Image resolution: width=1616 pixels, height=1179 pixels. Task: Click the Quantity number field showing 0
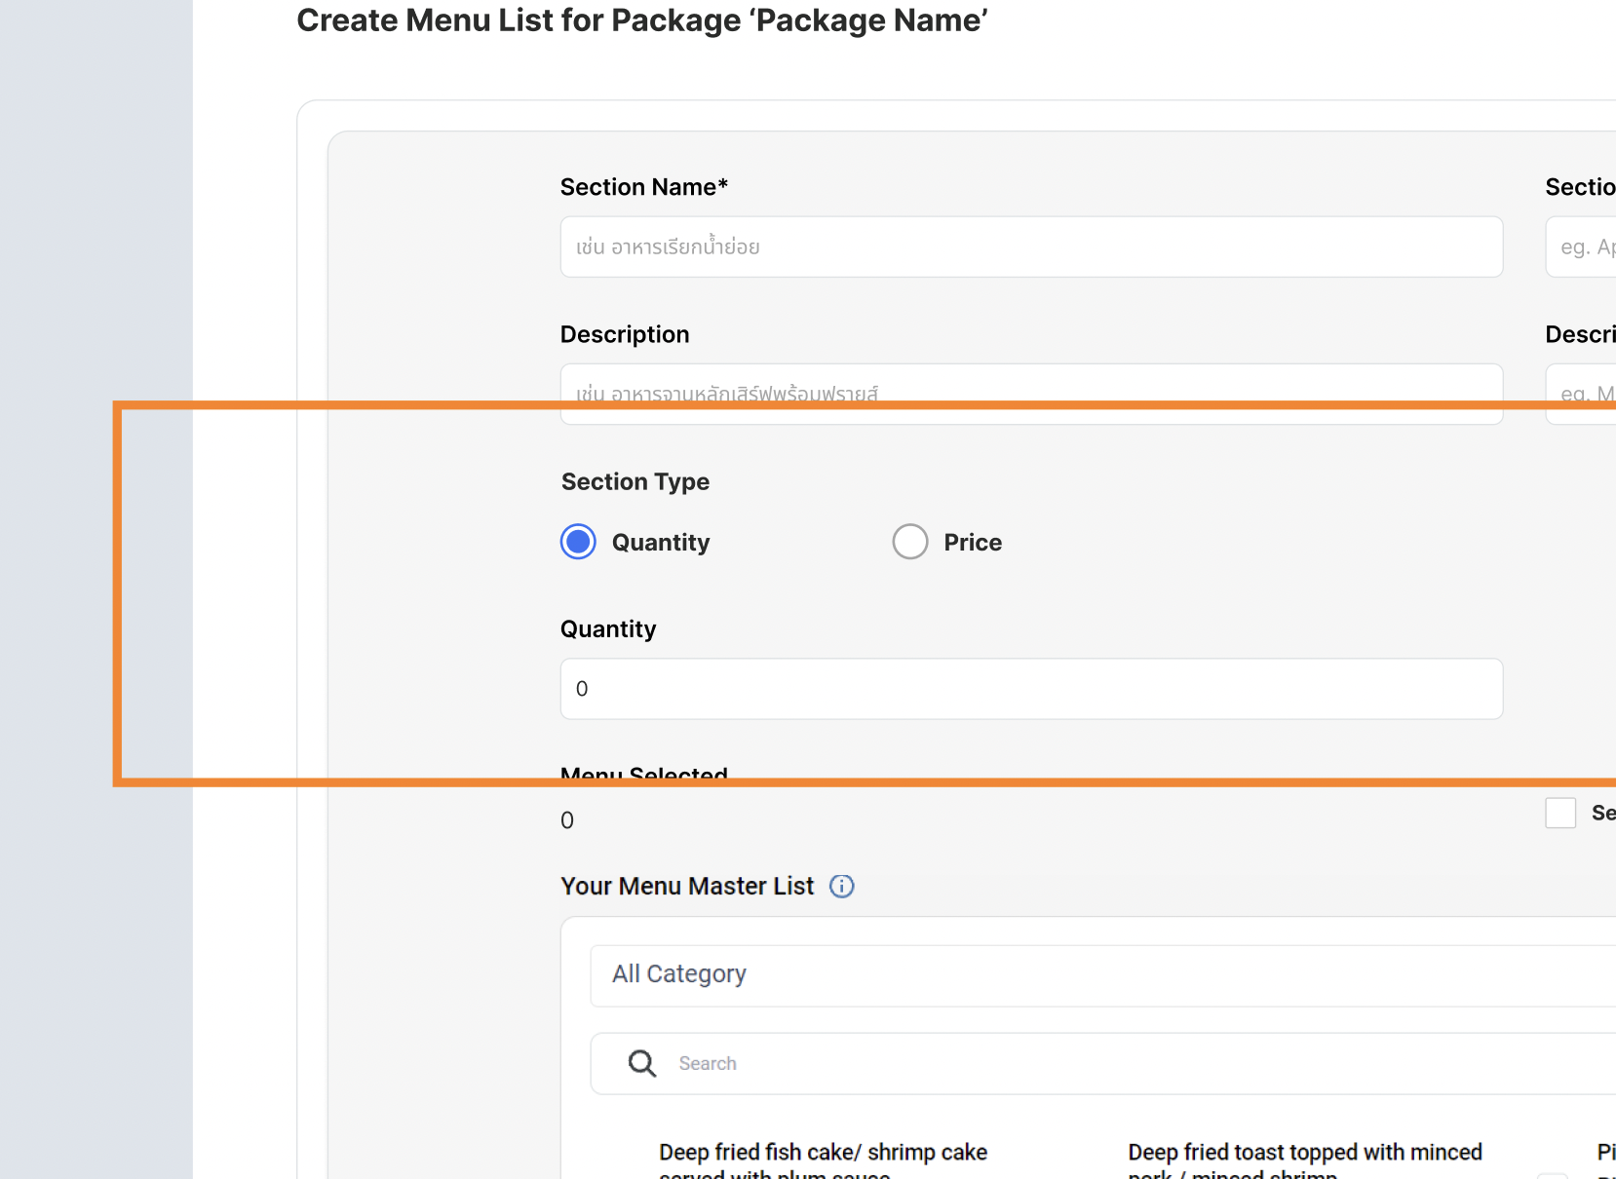pos(1030,689)
